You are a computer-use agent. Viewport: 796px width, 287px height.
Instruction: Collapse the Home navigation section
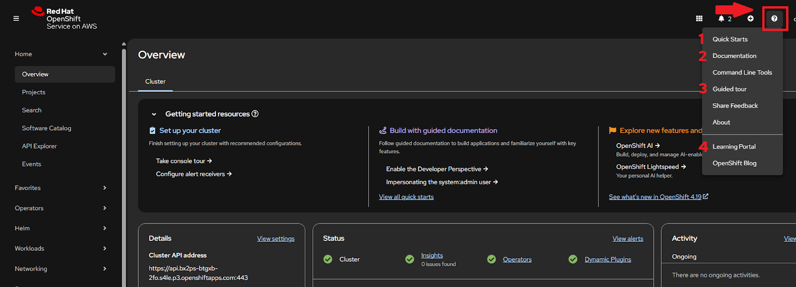pyautogui.click(x=104, y=54)
